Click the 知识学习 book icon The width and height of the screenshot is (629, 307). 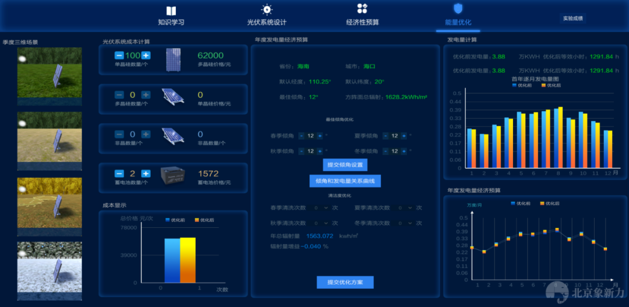coord(171,10)
